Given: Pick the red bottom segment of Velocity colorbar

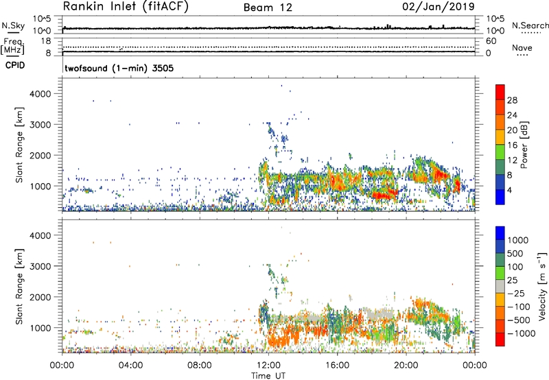Looking at the screenshot, I should tap(500, 340).
